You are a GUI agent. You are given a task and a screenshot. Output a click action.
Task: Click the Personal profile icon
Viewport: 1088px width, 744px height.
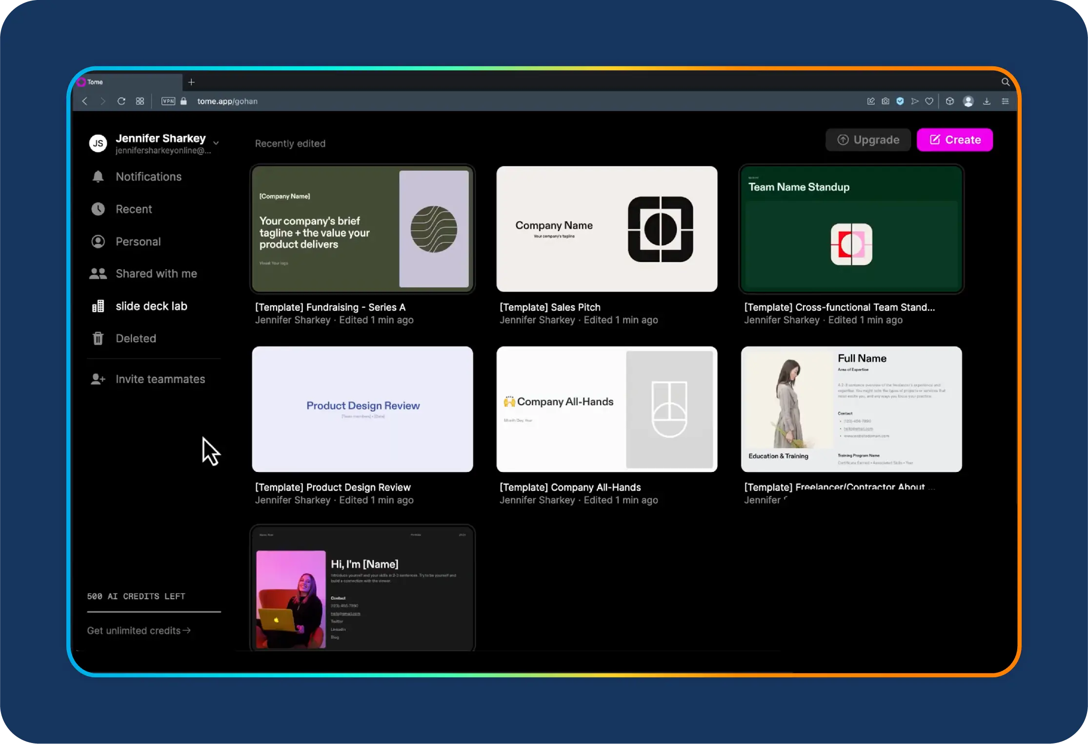click(98, 241)
